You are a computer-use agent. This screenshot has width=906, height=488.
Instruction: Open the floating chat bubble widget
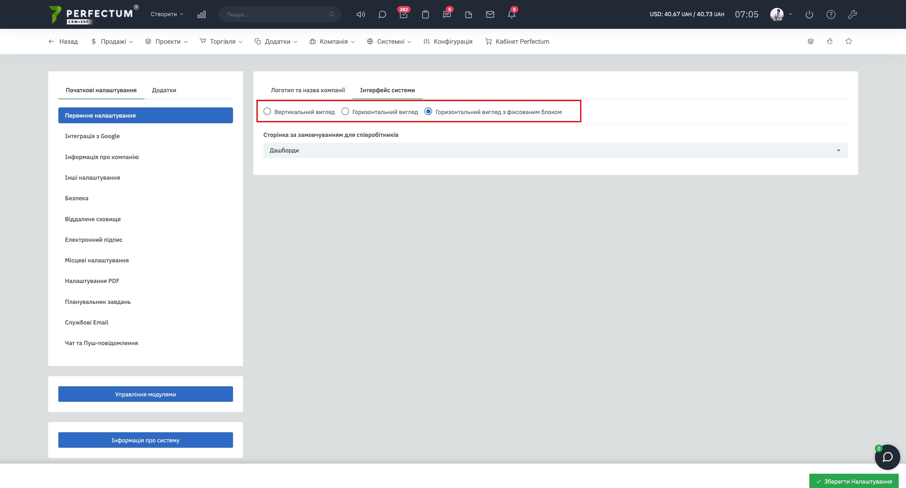click(x=887, y=457)
